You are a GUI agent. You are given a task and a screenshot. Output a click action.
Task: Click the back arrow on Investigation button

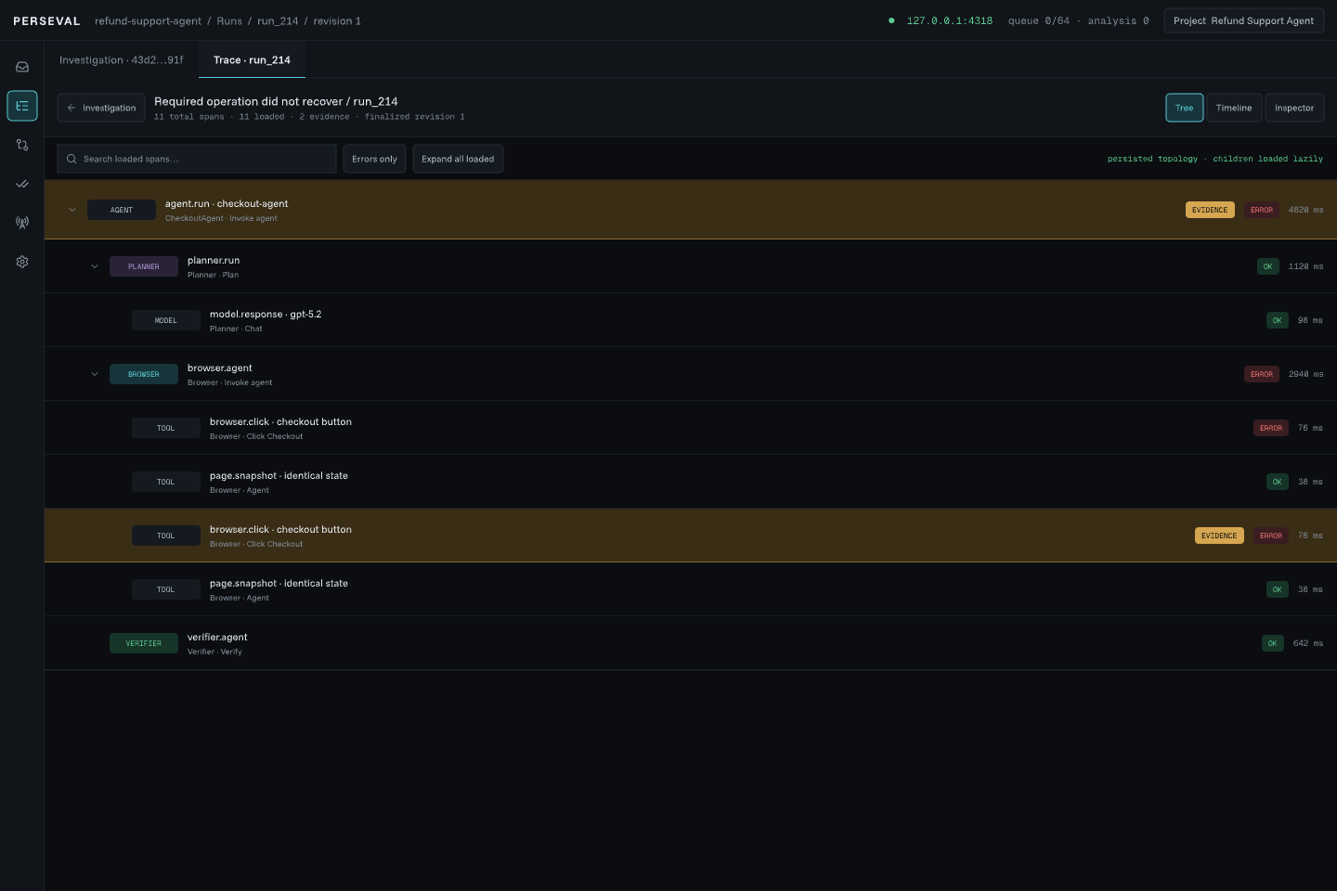pos(71,108)
